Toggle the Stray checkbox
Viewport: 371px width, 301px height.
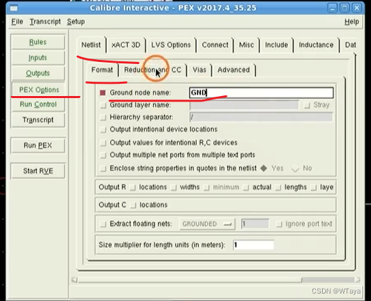(307, 105)
